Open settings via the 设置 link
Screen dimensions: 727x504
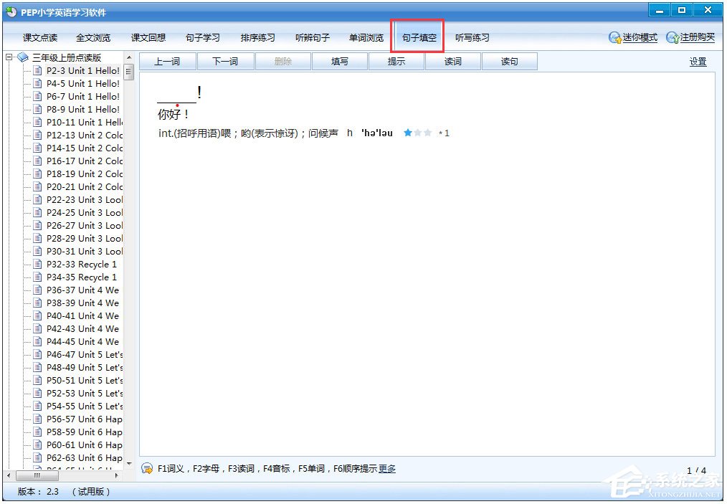click(697, 61)
